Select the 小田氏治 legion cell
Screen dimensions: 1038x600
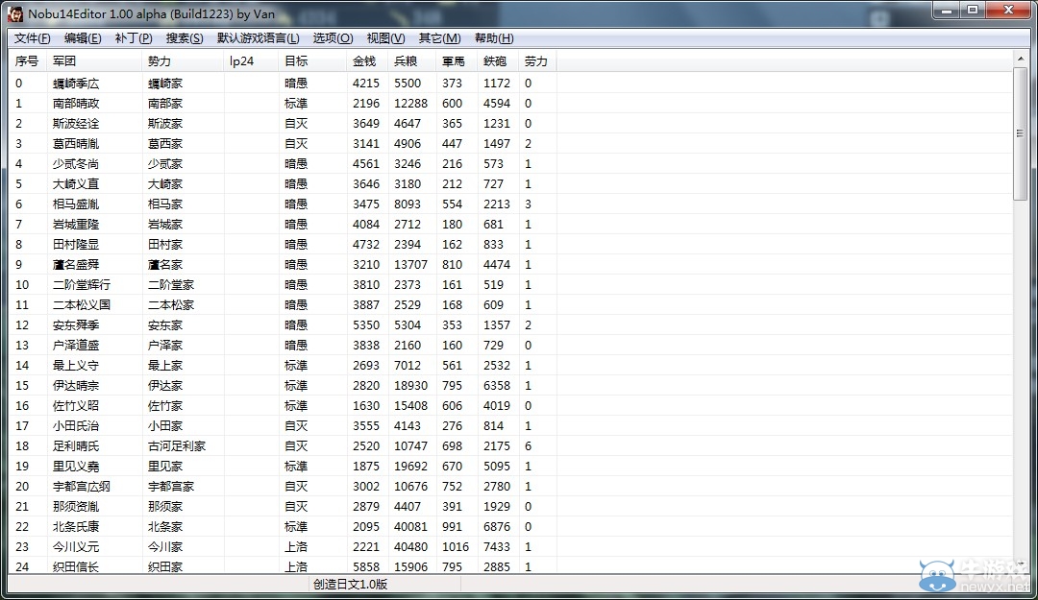pos(76,426)
